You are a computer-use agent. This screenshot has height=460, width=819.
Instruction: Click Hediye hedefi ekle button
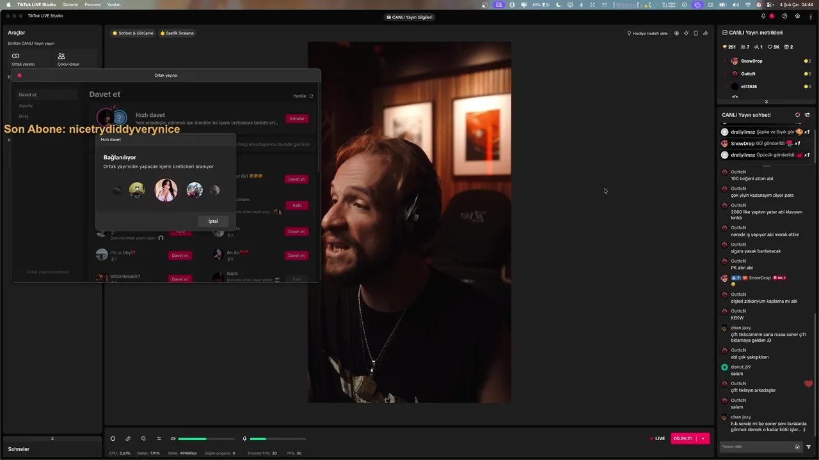pos(647,33)
